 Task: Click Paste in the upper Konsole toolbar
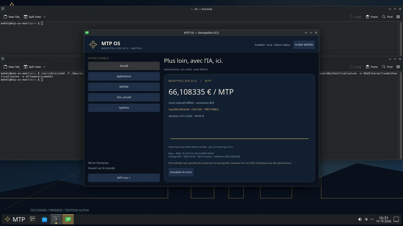372,17
